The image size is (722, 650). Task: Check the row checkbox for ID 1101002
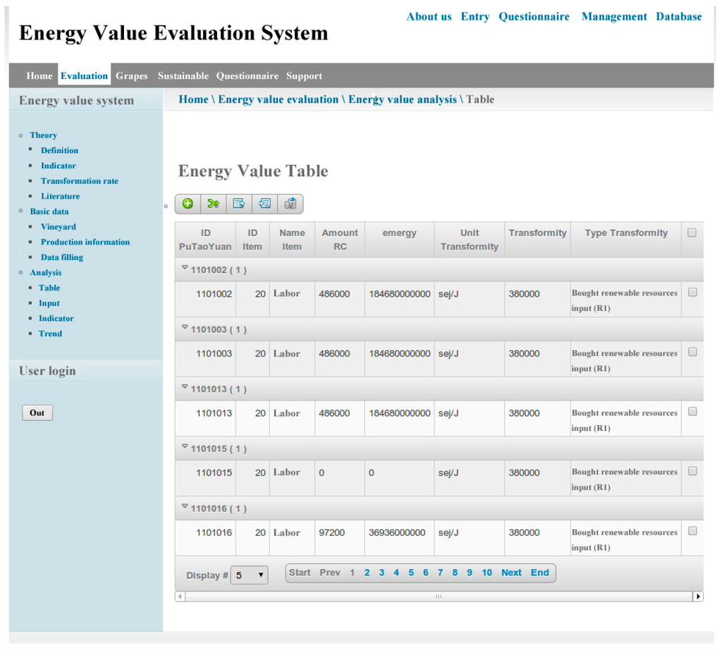(692, 293)
